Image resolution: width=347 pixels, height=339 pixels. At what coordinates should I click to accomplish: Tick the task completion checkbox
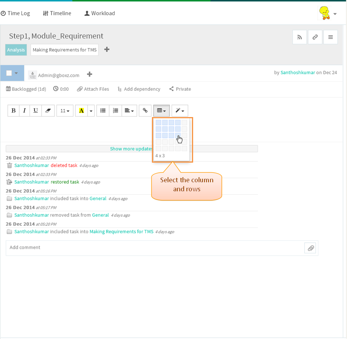point(9,73)
